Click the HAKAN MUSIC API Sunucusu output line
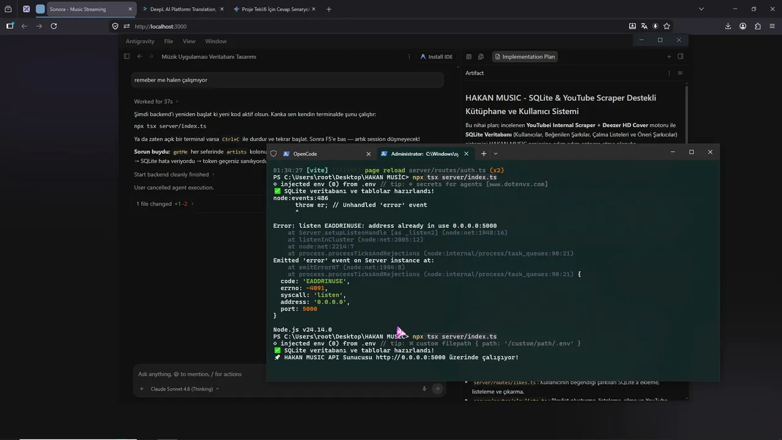 pos(396,358)
